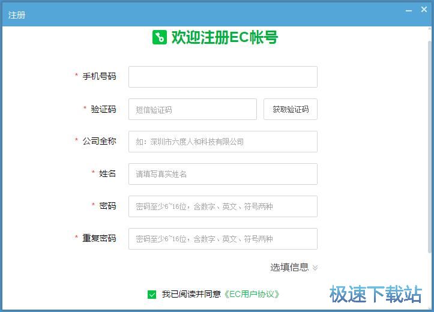This screenshot has height=312, width=434.
Task: Click the company full name field
Action: (223, 142)
